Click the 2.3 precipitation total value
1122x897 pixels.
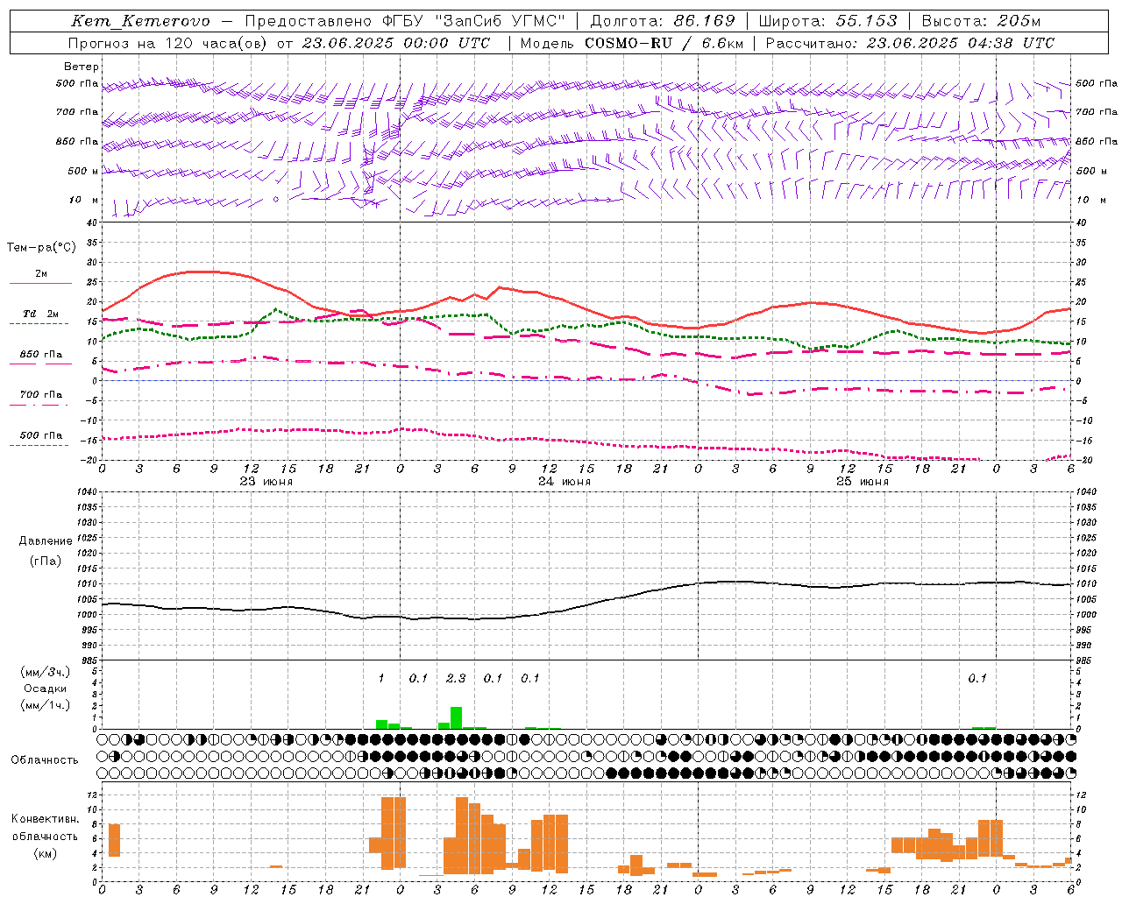456,679
